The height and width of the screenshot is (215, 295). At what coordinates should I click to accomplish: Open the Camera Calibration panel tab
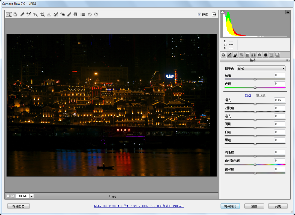pos(265,55)
